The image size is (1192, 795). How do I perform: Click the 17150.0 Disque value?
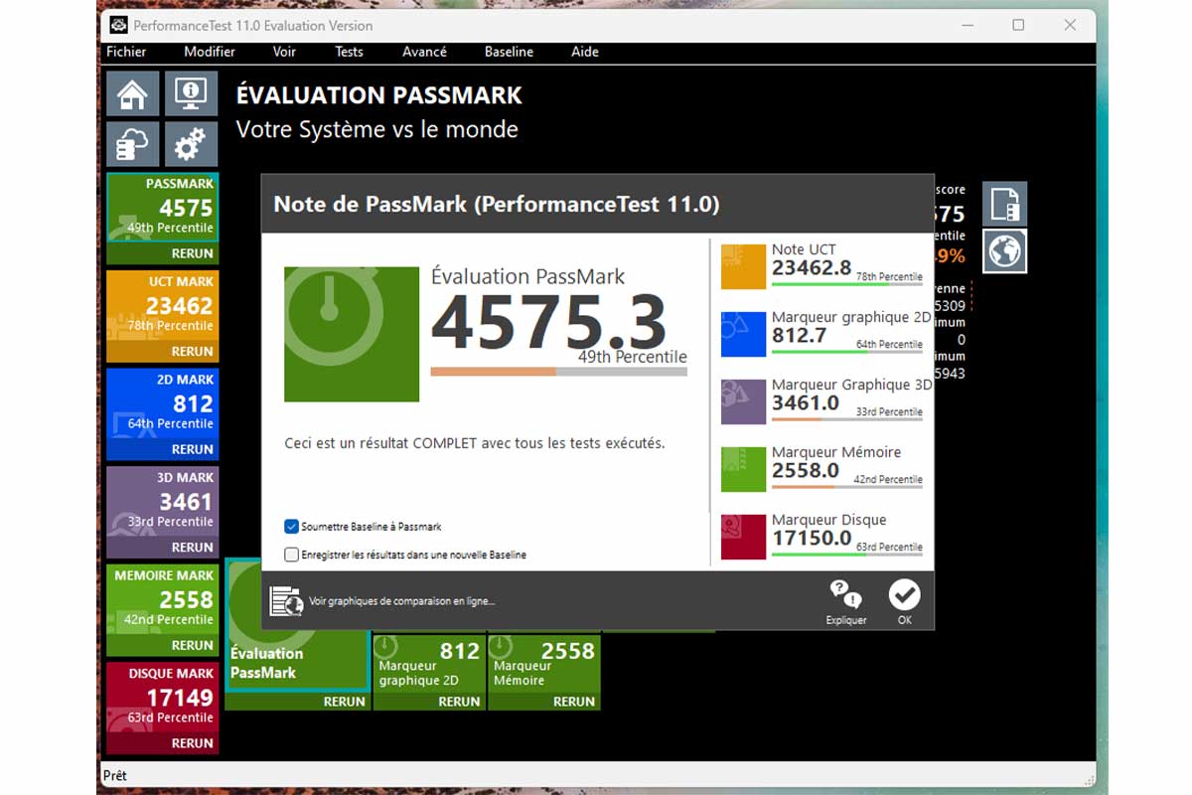click(x=812, y=538)
